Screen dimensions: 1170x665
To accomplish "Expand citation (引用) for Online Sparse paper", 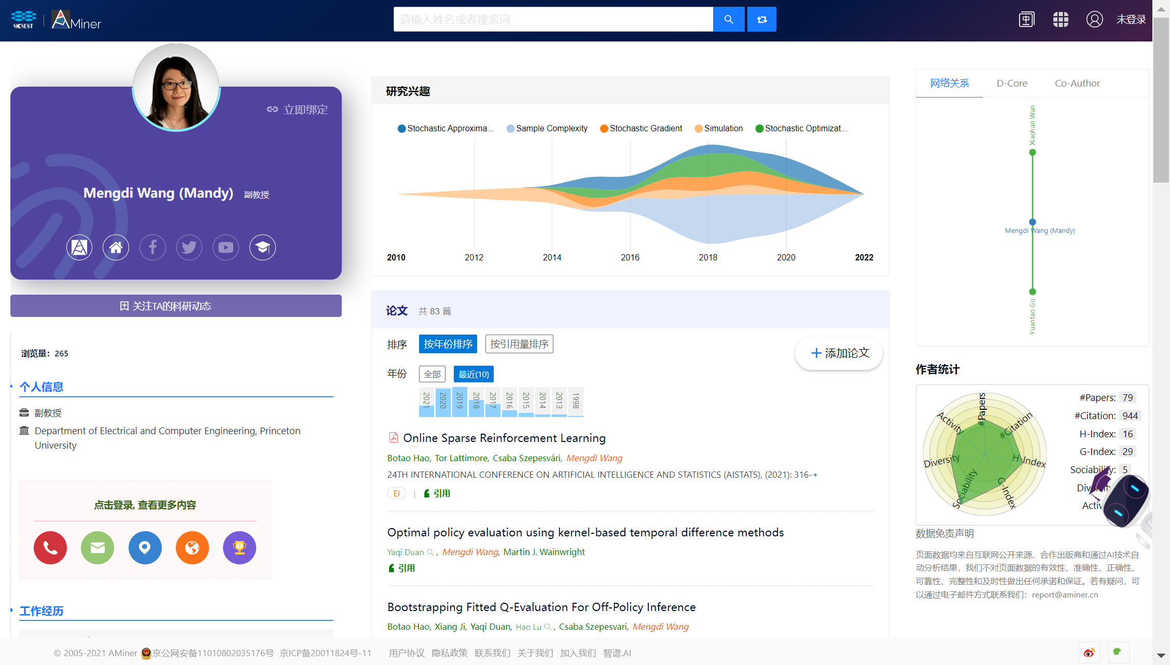I will point(437,493).
